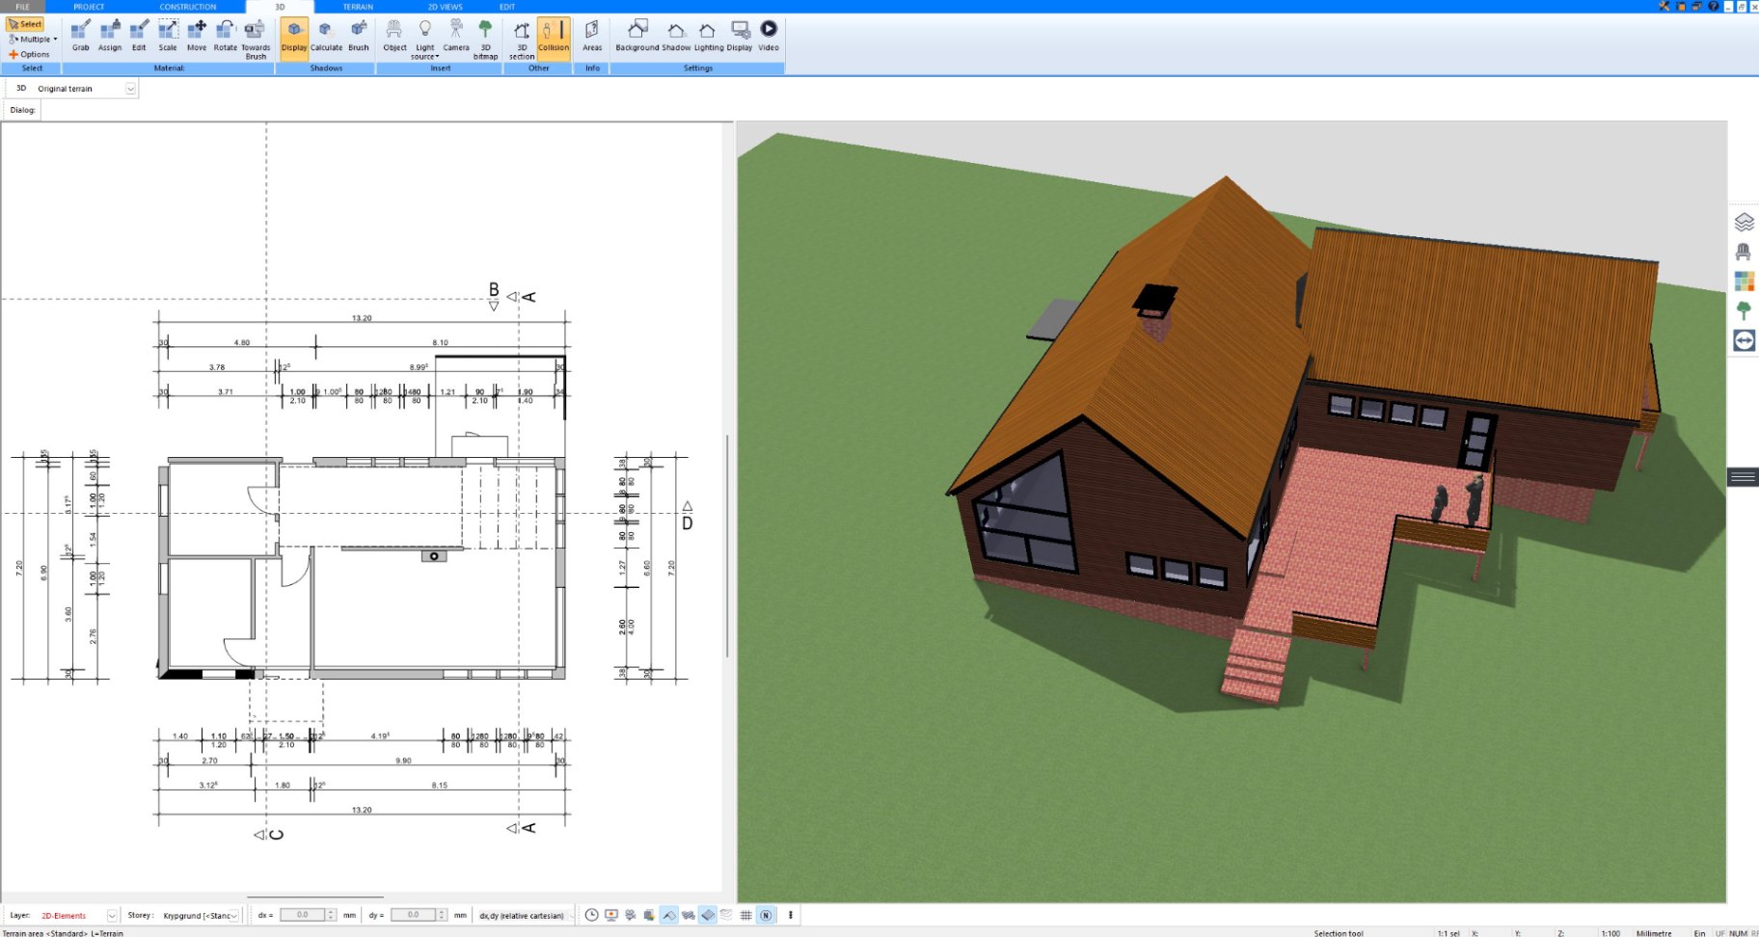Open Shadow settings
Image resolution: width=1759 pixels, height=937 pixels.
[x=676, y=37]
